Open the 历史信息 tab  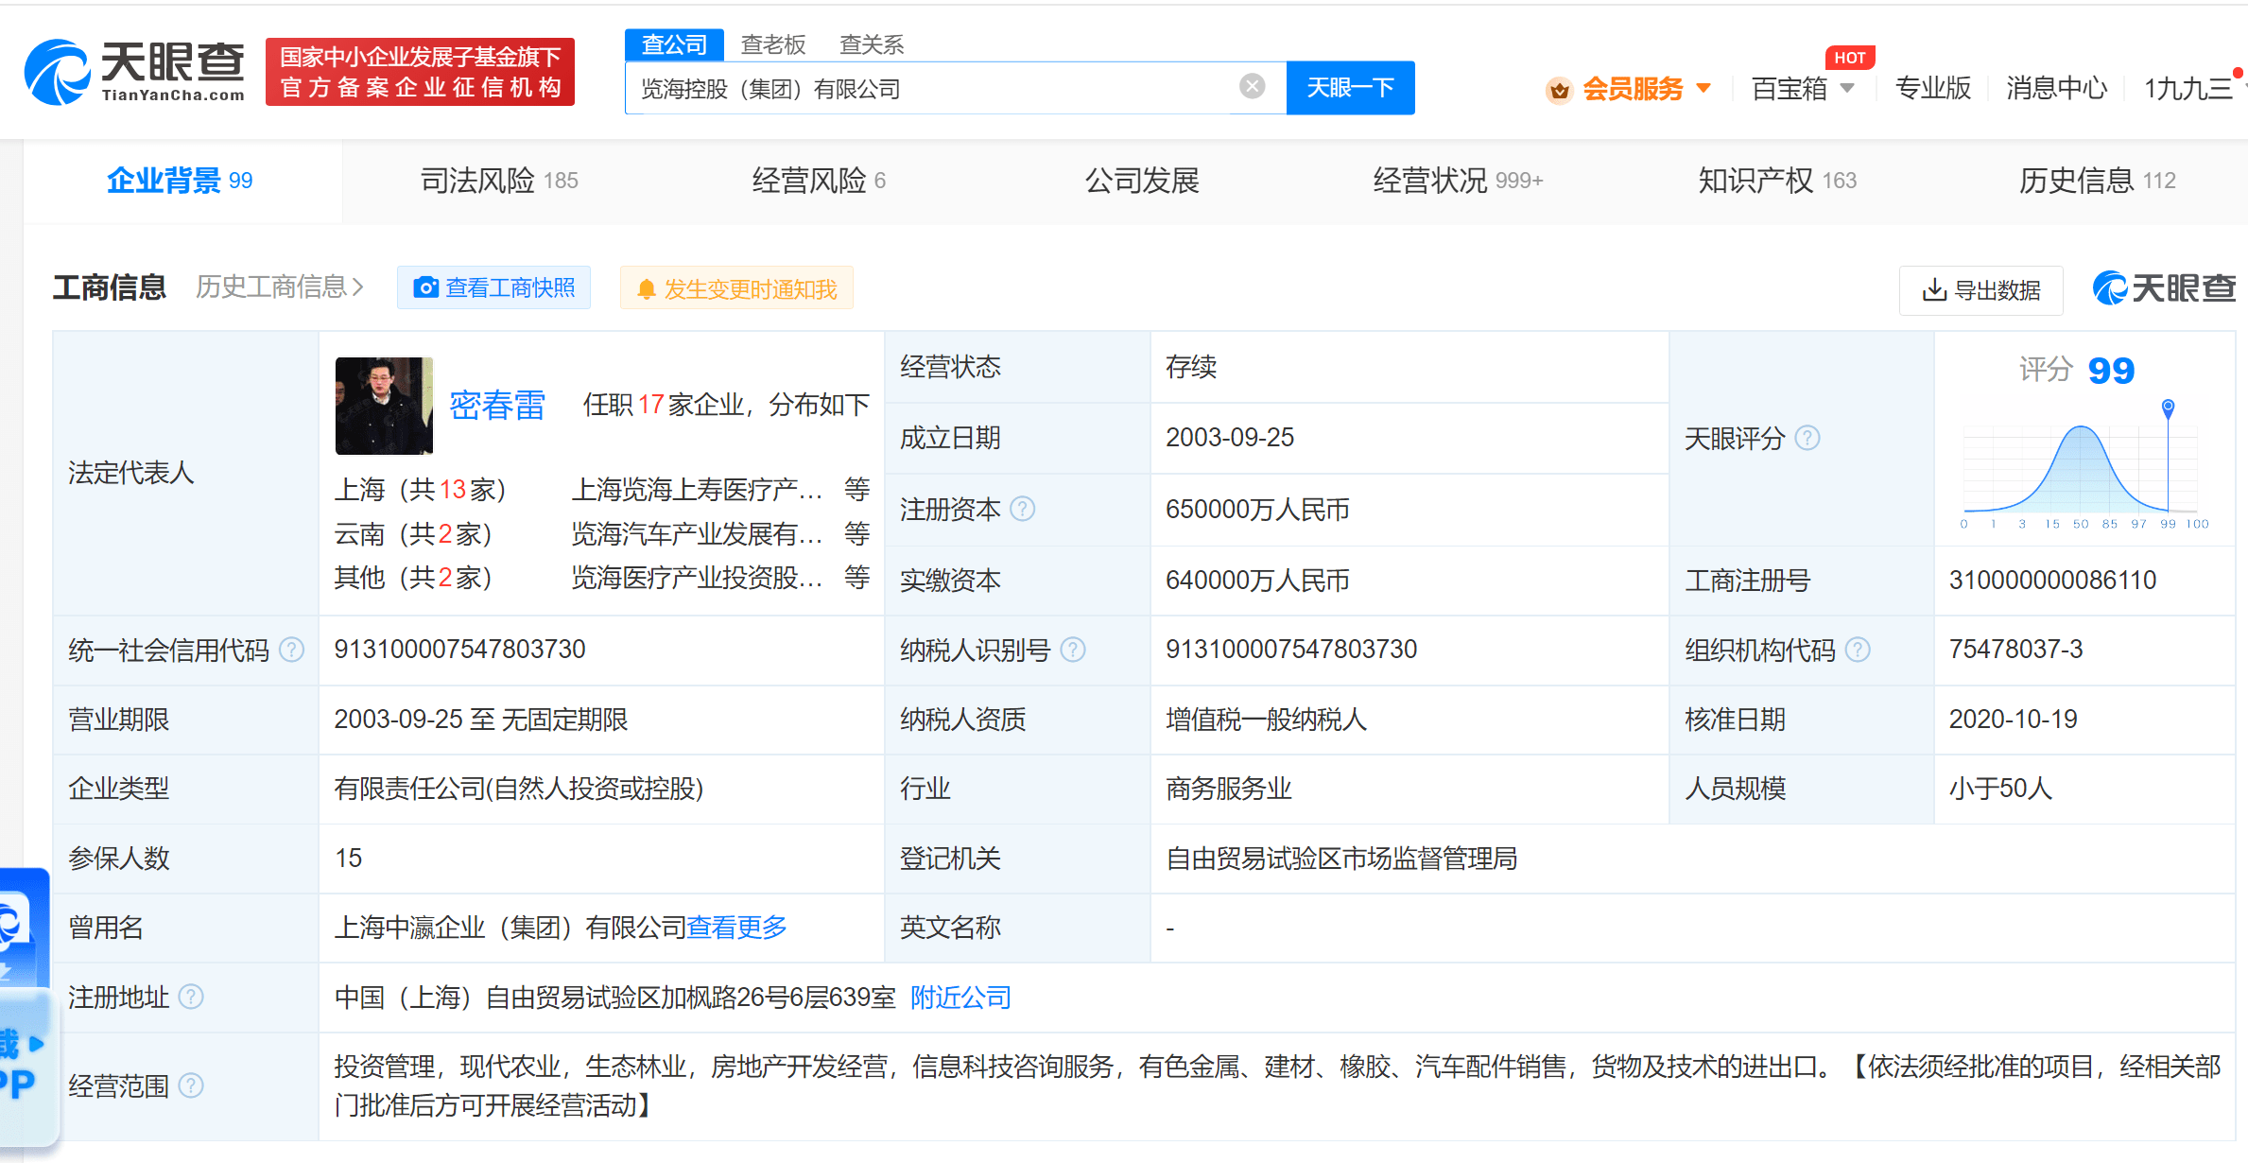click(2098, 181)
